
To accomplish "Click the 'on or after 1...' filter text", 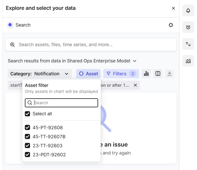I will coord(115,85).
